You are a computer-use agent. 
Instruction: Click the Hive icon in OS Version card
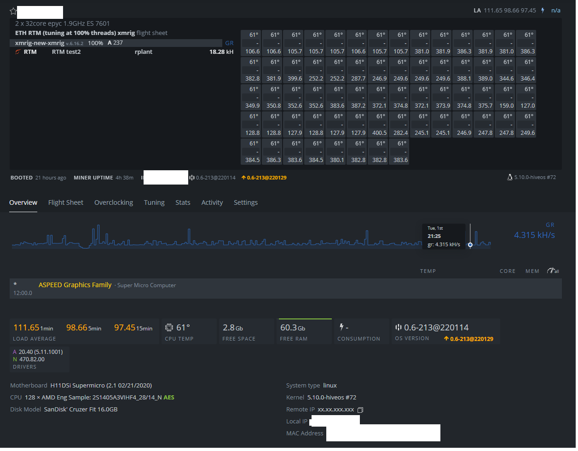[x=399, y=327]
